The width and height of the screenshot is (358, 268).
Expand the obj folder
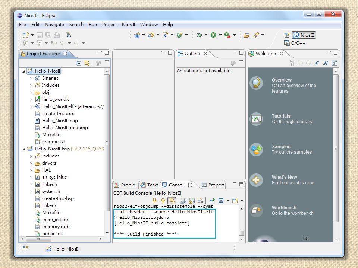(x=31, y=93)
